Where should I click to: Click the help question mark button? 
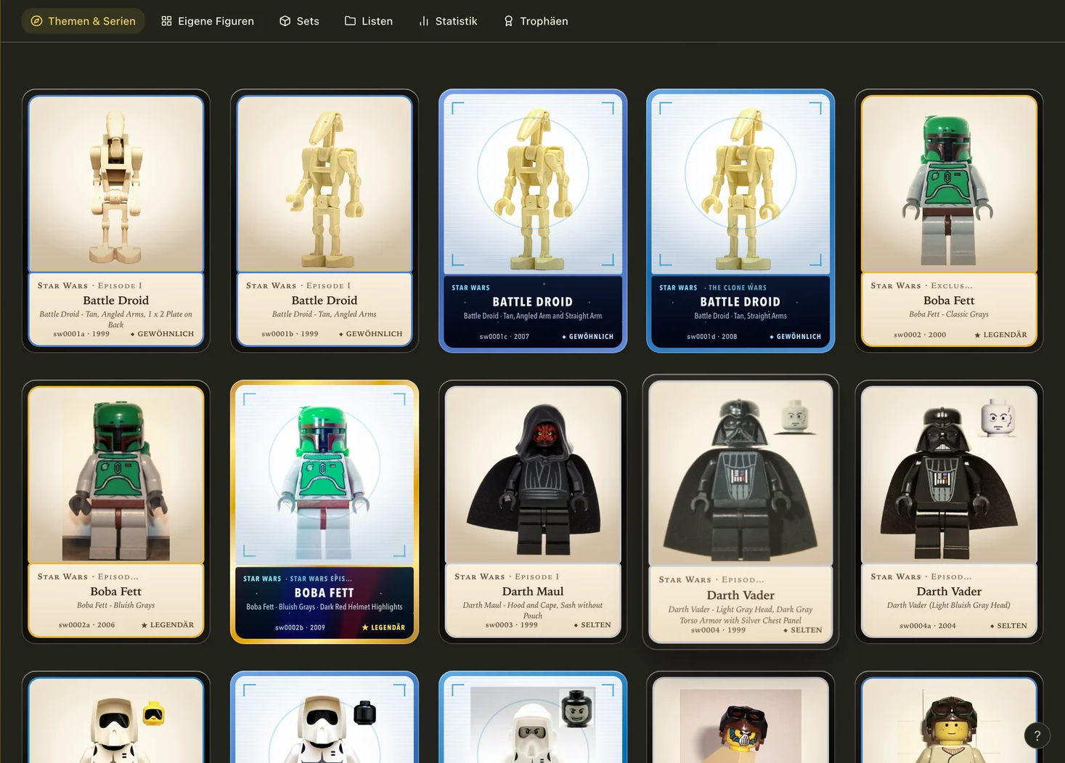1037,735
